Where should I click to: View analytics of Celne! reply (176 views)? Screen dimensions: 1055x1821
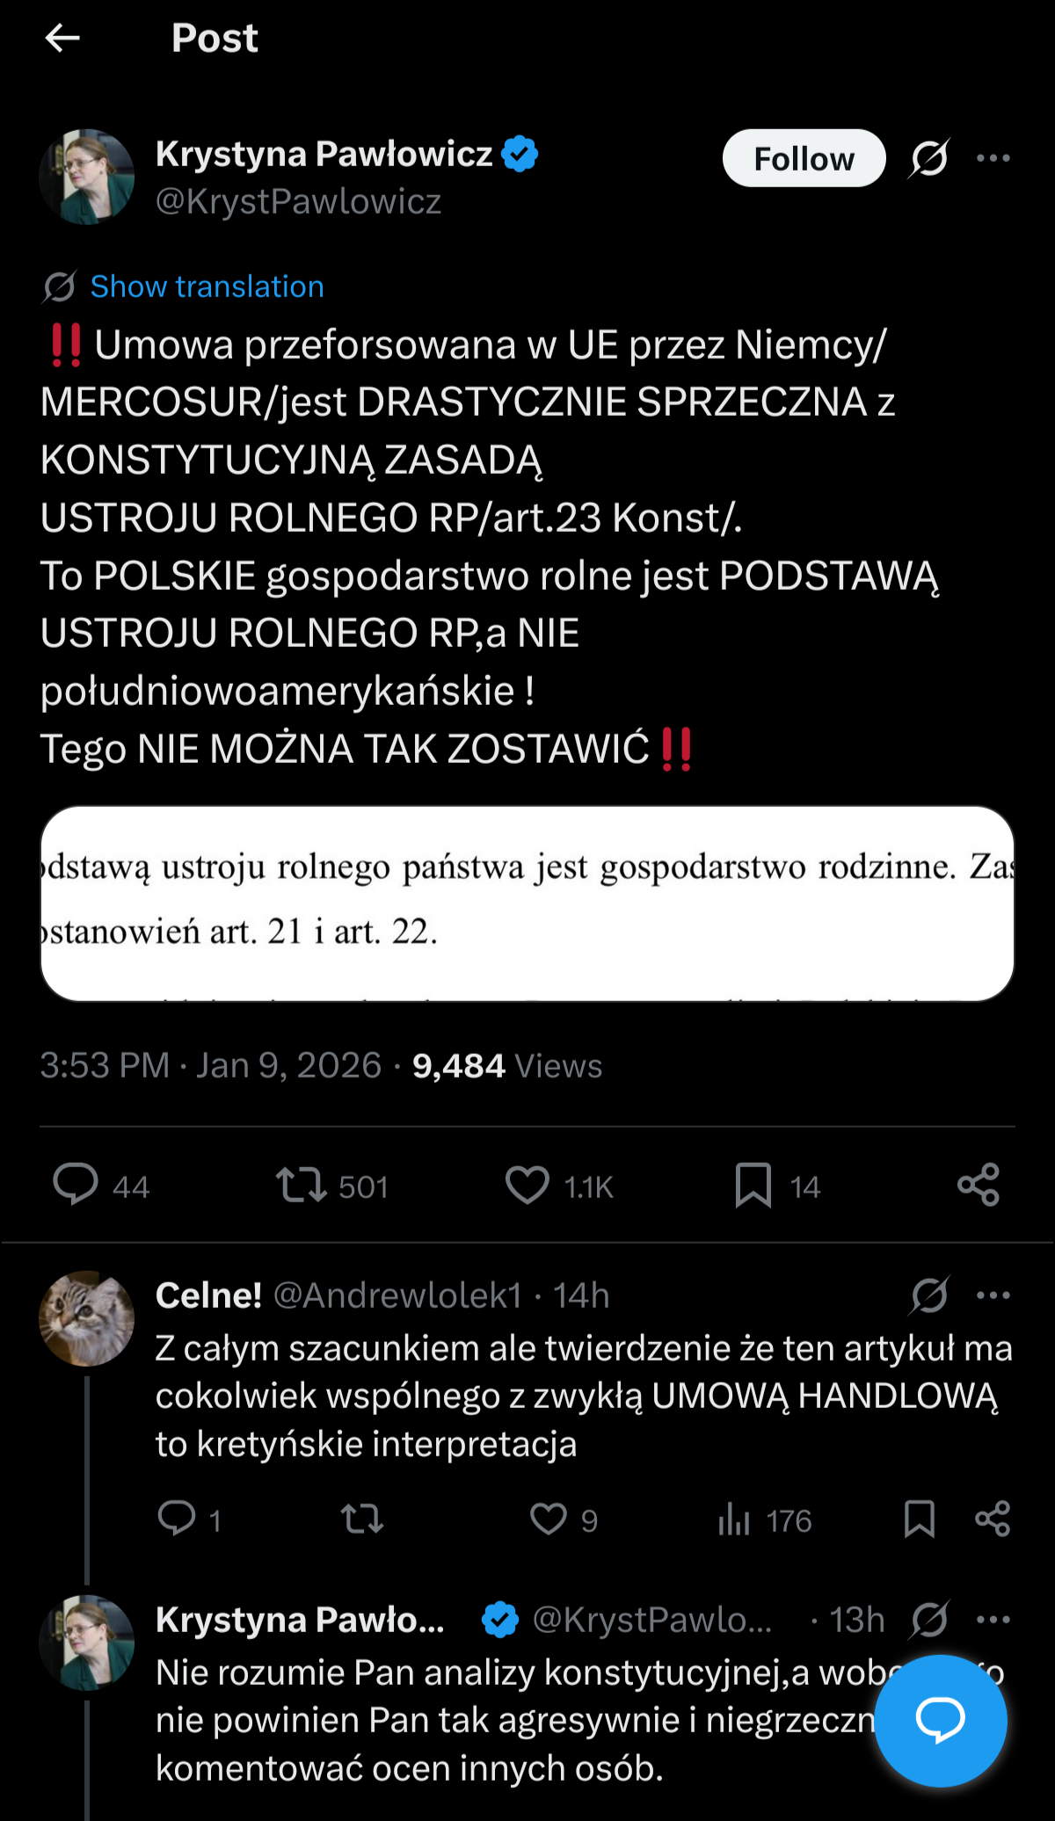(x=734, y=1519)
